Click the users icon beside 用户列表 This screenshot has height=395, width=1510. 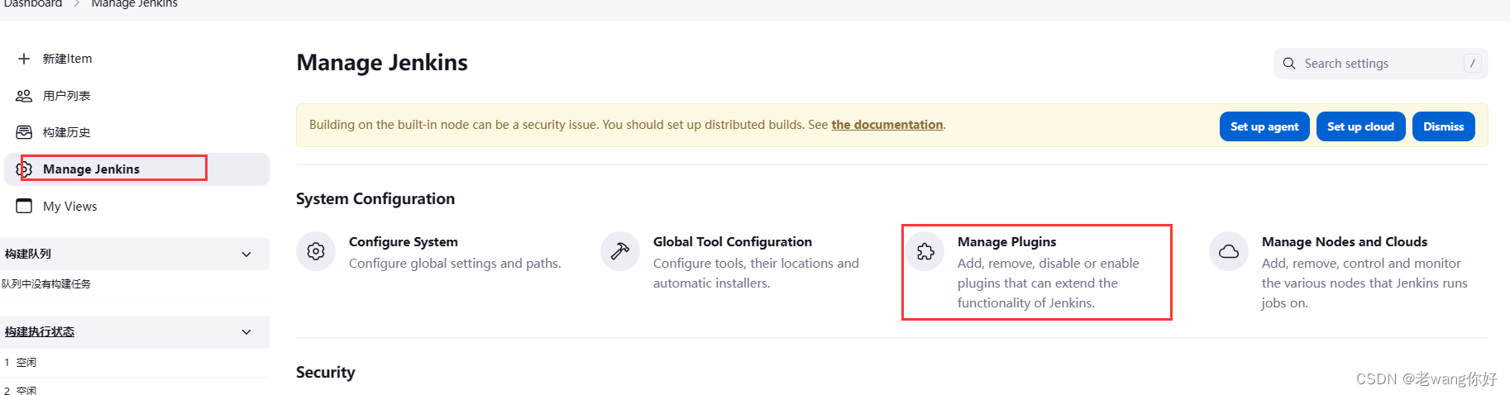(x=24, y=96)
